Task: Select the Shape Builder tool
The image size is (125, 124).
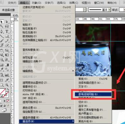Action: pos(2,60)
